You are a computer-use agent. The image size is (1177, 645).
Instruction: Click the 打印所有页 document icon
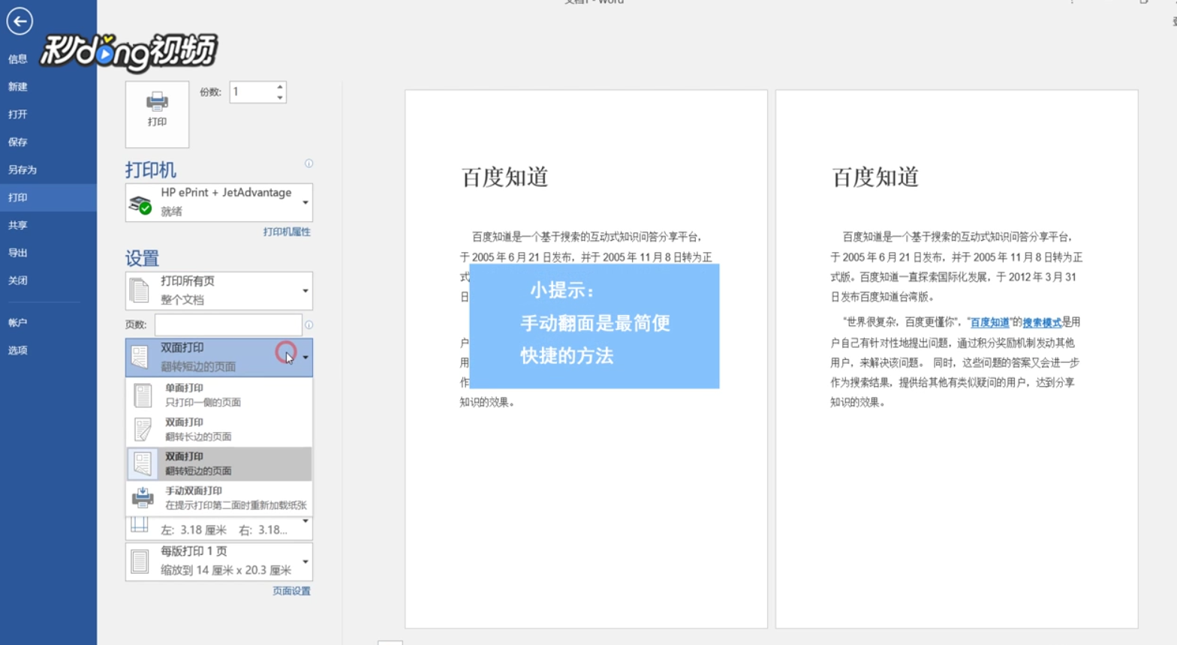[x=140, y=291]
